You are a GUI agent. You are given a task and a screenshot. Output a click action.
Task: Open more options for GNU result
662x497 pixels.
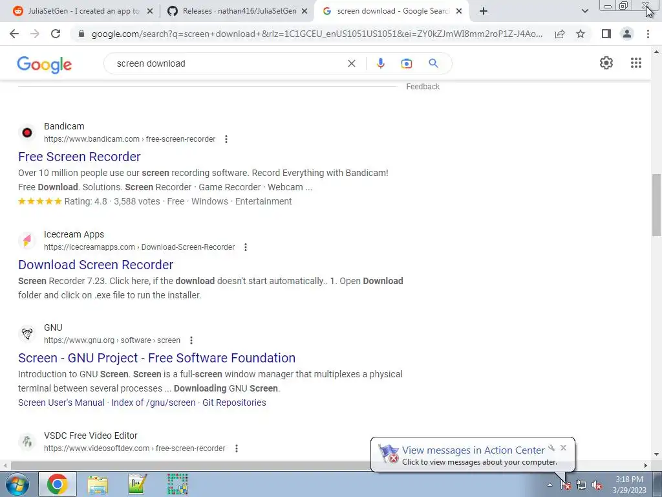[x=191, y=340]
